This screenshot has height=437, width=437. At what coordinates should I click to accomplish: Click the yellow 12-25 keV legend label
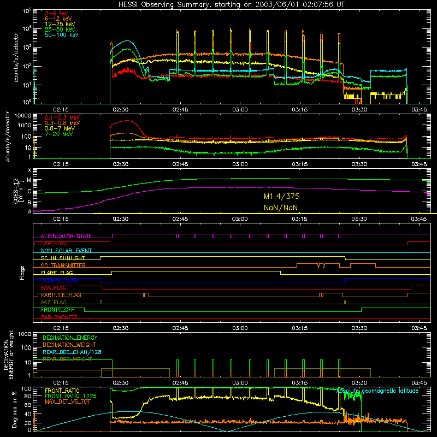(x=60, y=24)
